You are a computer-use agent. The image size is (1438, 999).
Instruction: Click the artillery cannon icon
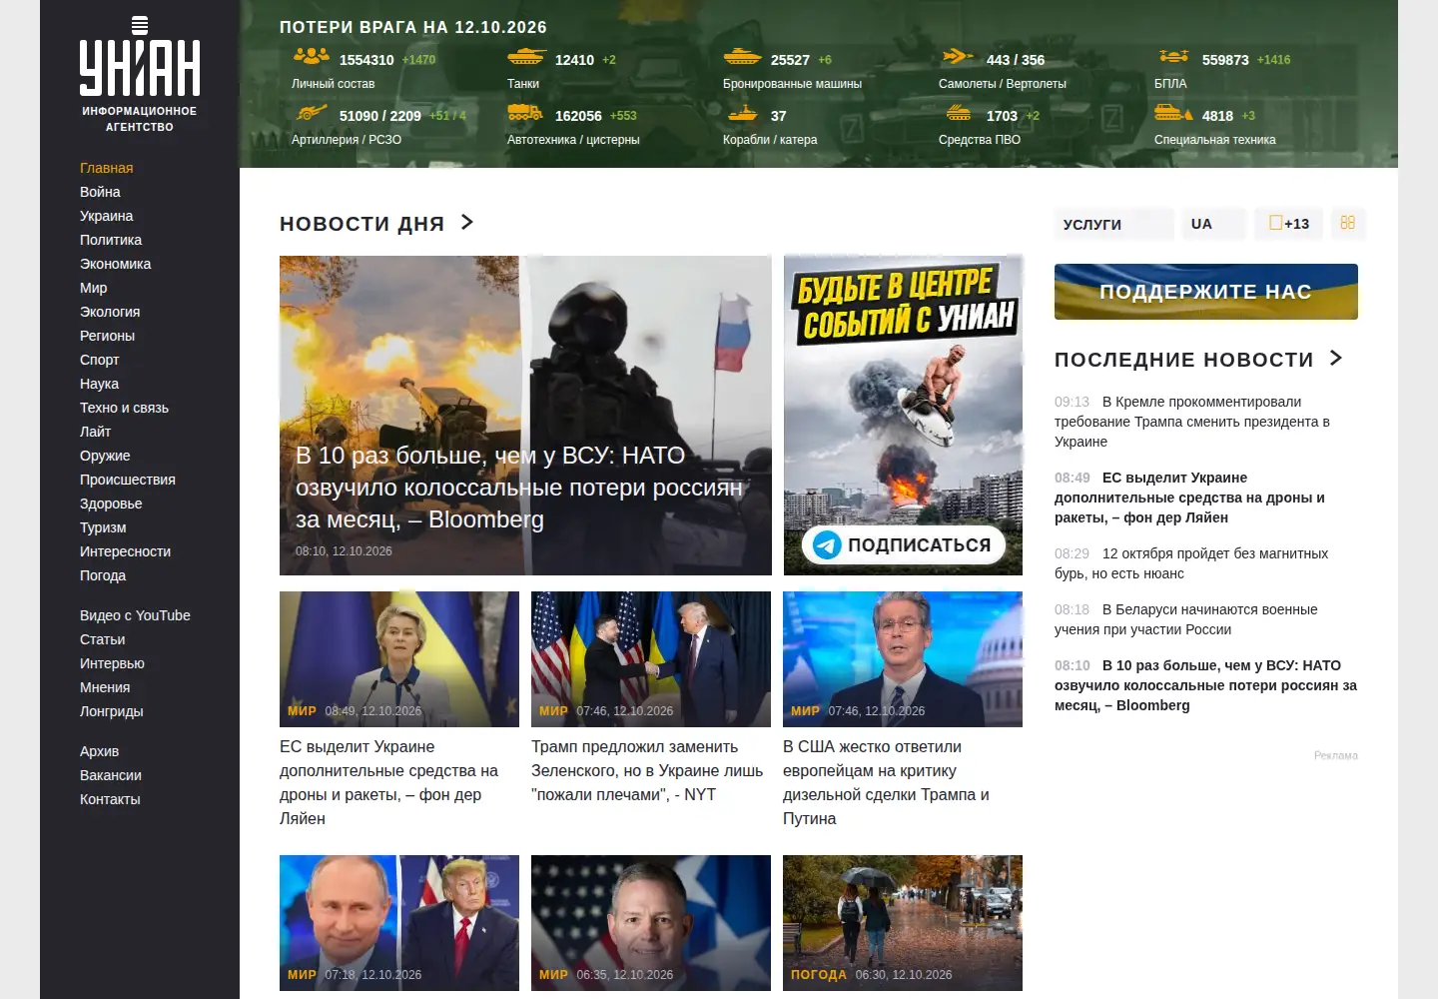tap(312, 113)
